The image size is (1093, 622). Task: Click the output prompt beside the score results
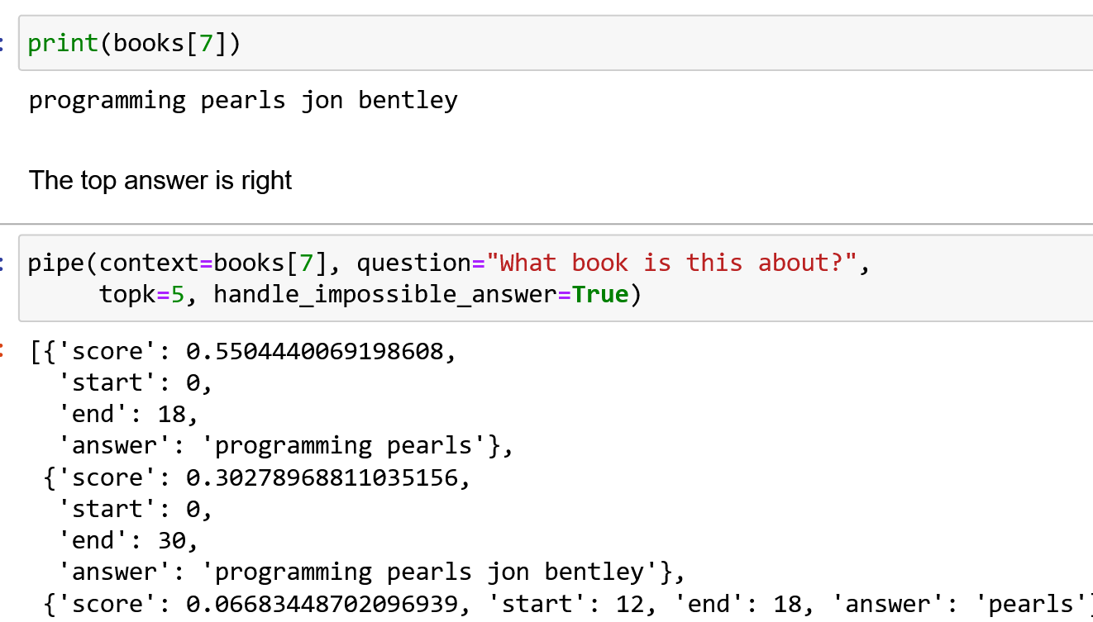pyautogui.click(x=3, y=352)
